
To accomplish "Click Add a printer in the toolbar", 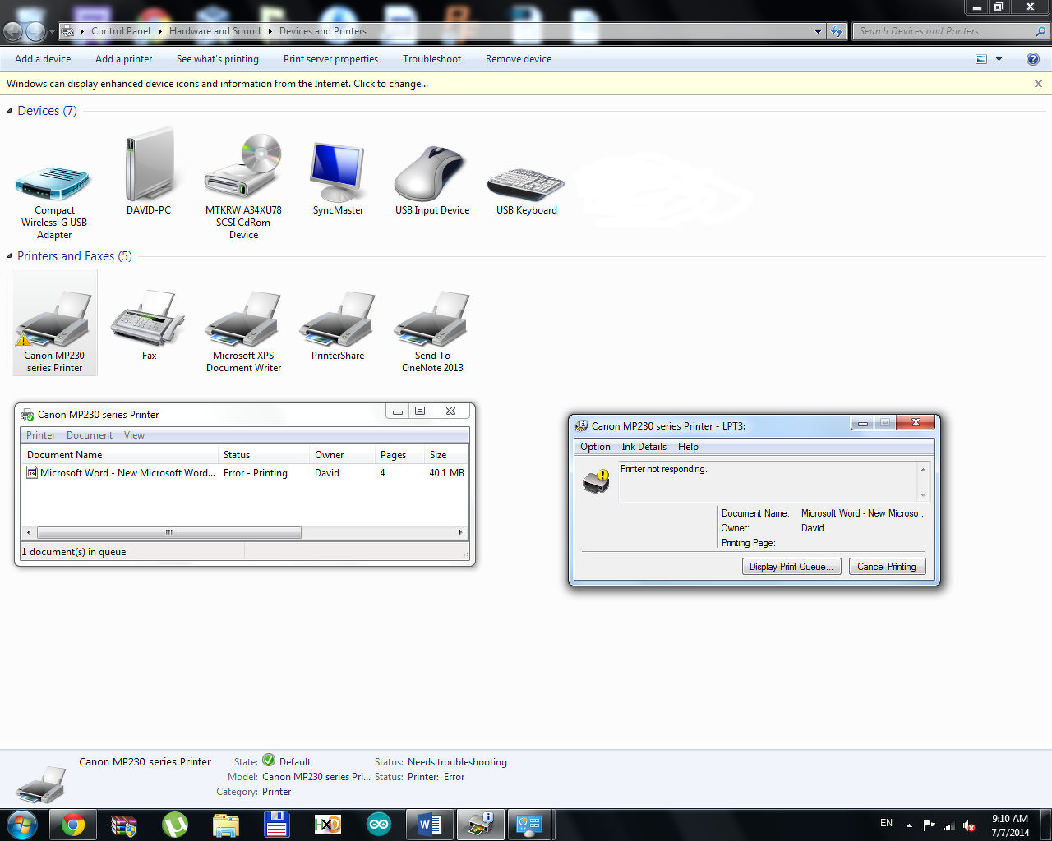I will 123,59.
